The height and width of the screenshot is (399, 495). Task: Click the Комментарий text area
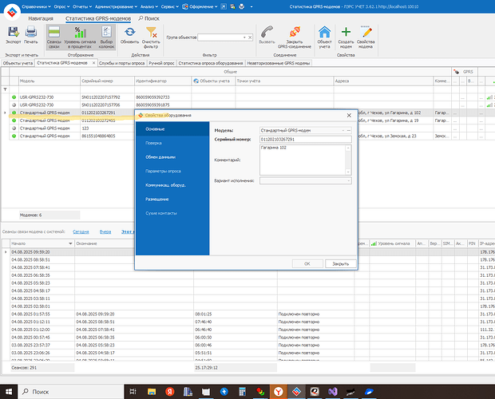coord(302,160)
